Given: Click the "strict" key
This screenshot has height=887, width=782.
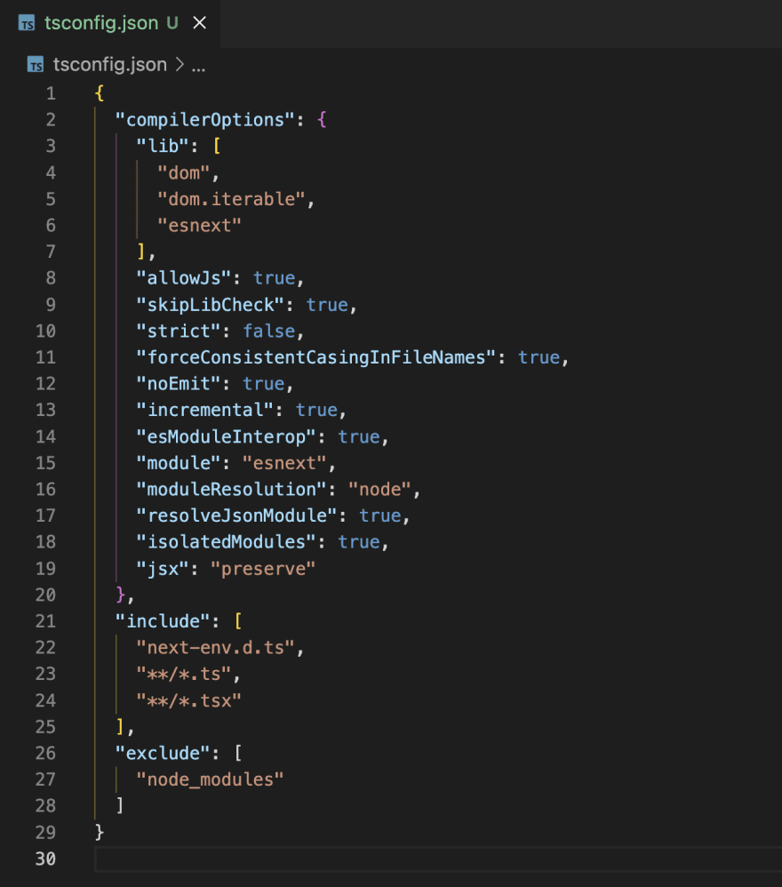Looking at the screenshot, I should [179, 331].
